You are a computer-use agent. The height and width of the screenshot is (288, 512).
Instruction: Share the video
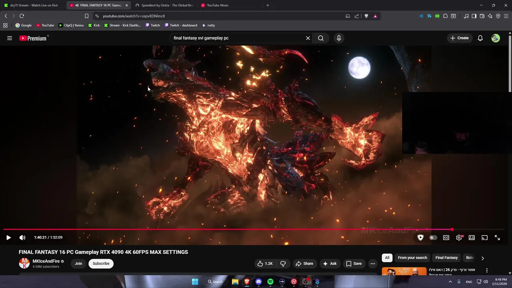pos(304,264)
